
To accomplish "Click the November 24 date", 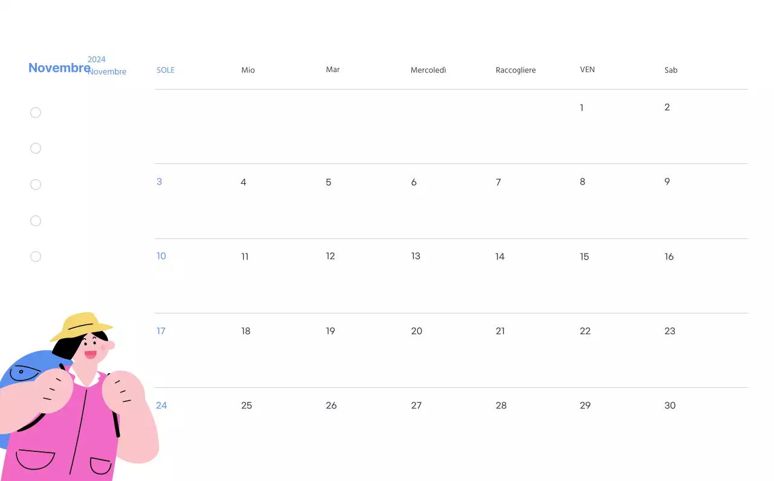I will 161,405.
